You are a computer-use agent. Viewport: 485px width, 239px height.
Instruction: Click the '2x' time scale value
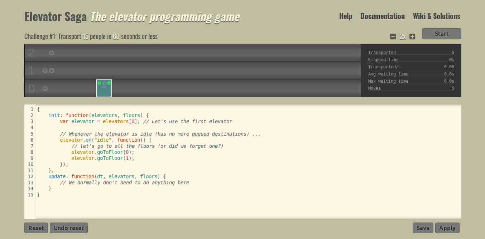(x=403, y=36)
